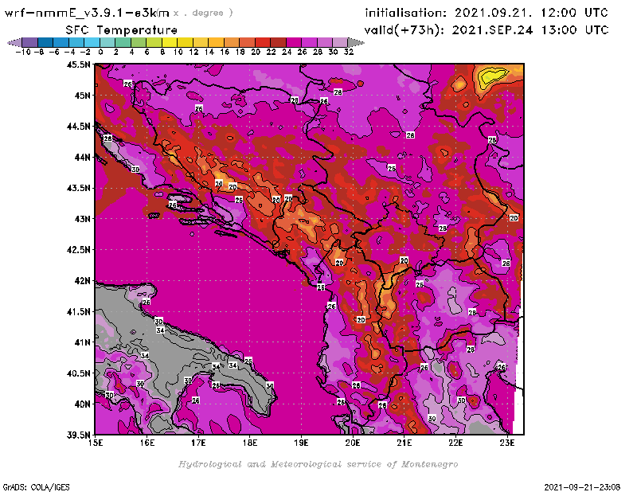Select legend swatch between -2 and 0
Viewport: 637px width, 492px height.
[x=92, y=42]
